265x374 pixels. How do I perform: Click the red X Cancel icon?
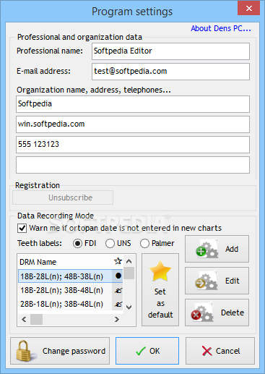(x=207, y=351)
